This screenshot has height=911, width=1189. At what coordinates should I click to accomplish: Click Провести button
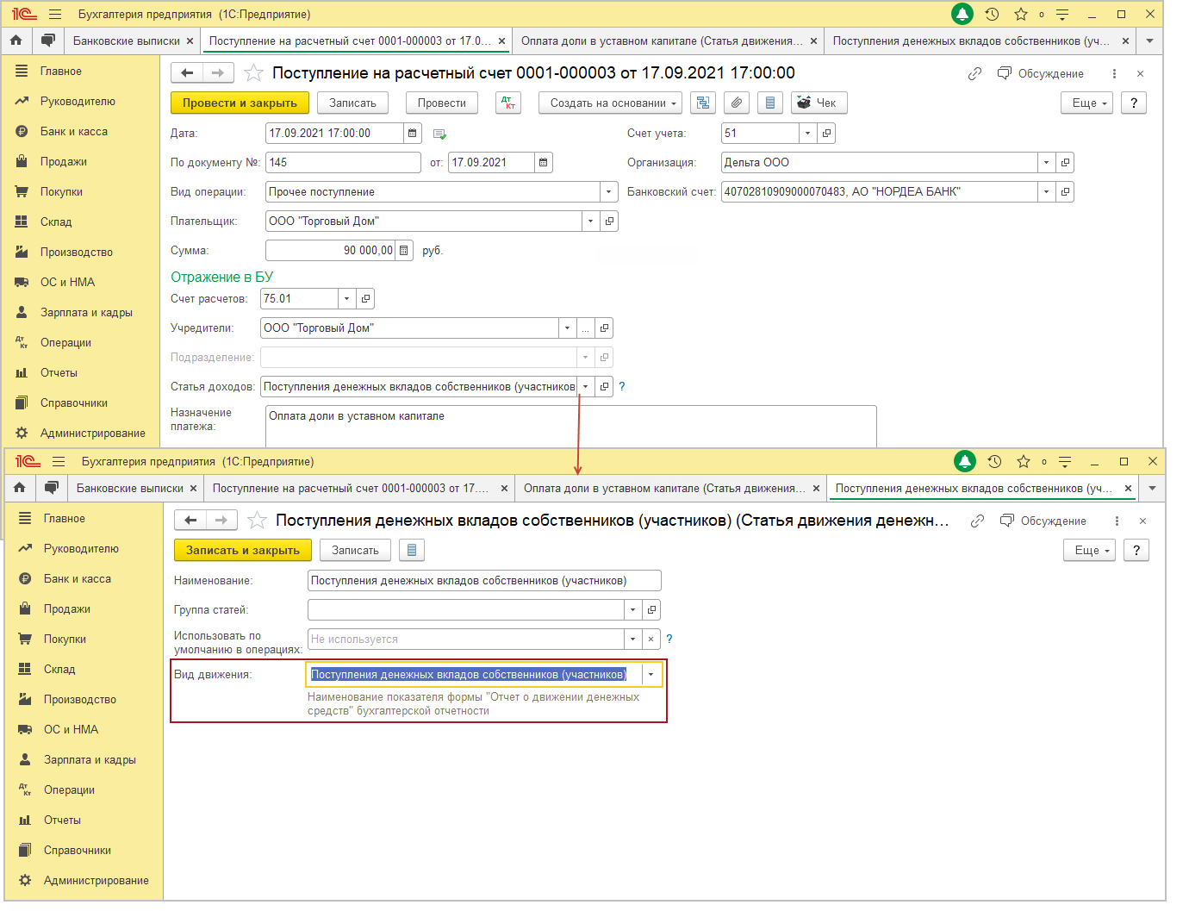441,103
